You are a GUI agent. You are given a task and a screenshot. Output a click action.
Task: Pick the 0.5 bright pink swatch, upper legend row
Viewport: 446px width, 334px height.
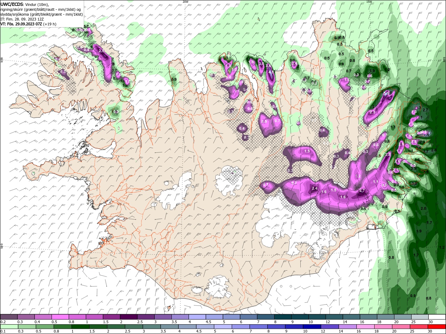click(x=60, y=317)
